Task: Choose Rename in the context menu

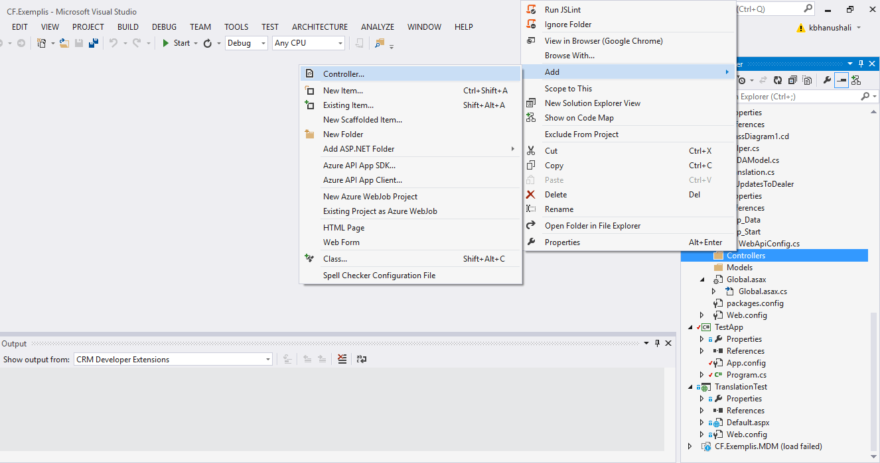Action: pyautogui.click(x=629, y=209)
